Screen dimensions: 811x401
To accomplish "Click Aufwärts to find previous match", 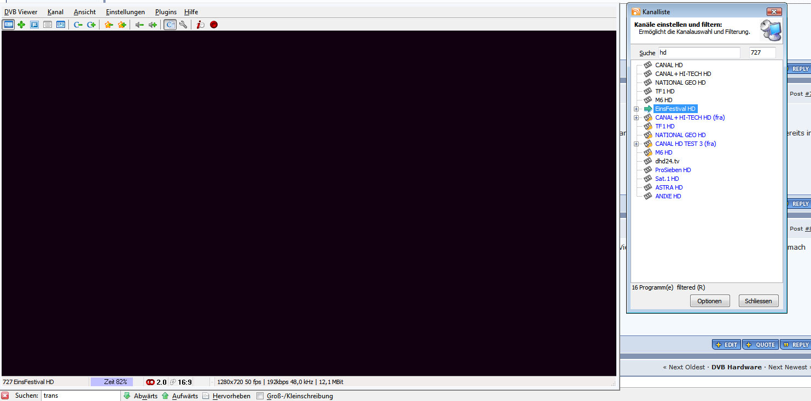I will click(x=179, y=396).
